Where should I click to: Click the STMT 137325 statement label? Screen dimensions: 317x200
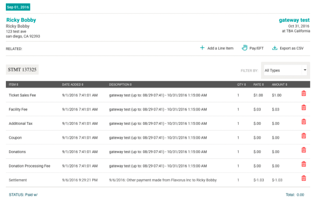(x=22, y=70)
